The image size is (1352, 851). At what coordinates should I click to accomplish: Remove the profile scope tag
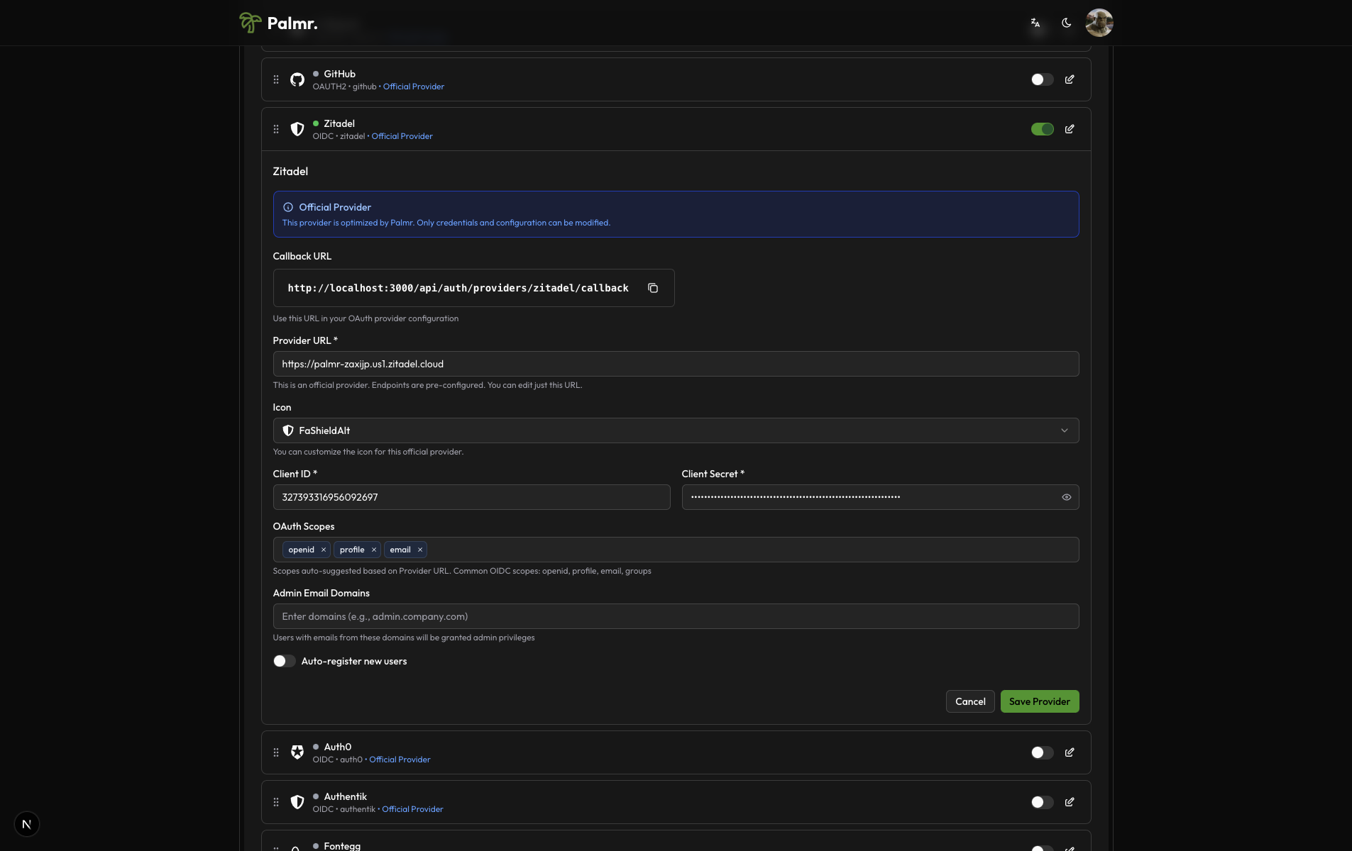(x=374, y=550)
